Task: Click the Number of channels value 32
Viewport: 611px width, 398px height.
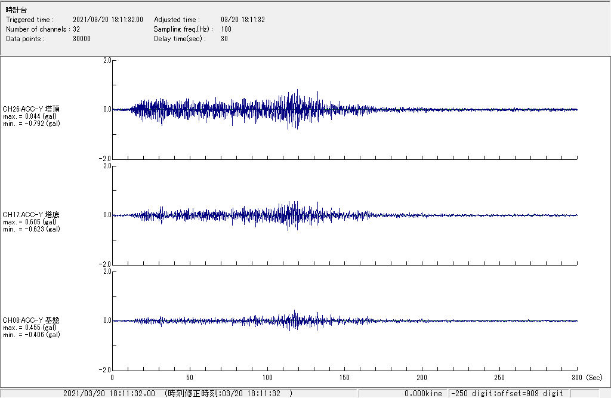Action: [x=76, y=29]
